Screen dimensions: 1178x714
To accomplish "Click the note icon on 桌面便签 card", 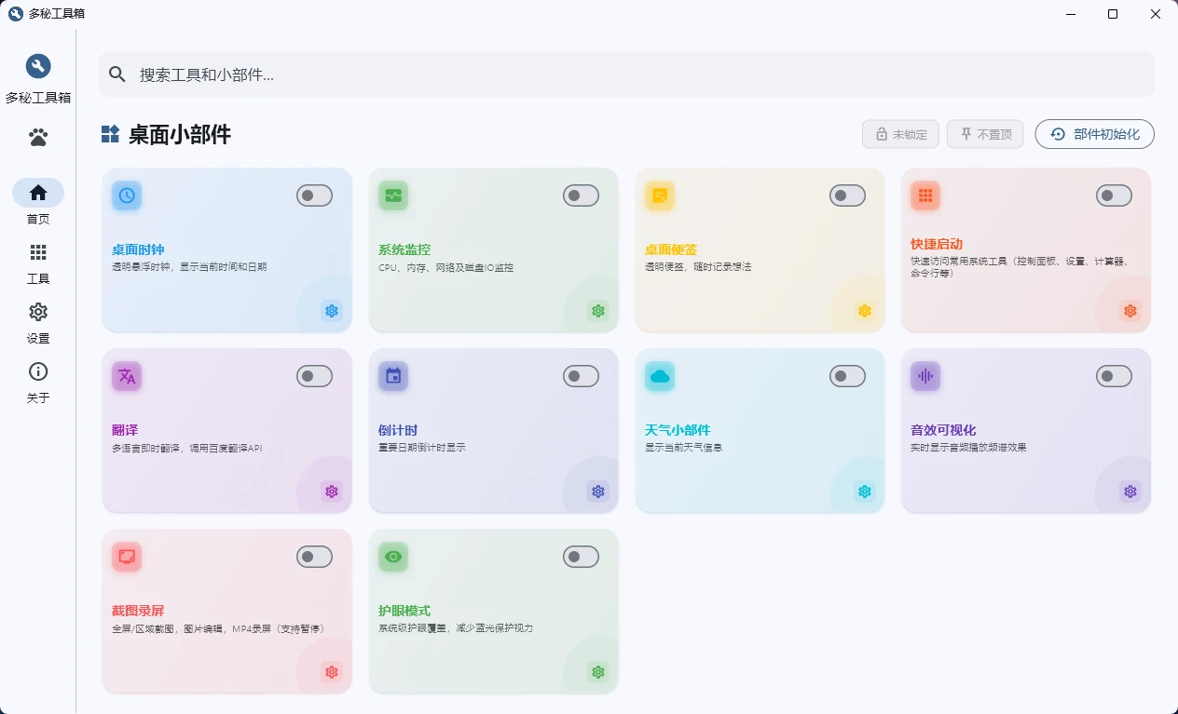I will [660, 195].
